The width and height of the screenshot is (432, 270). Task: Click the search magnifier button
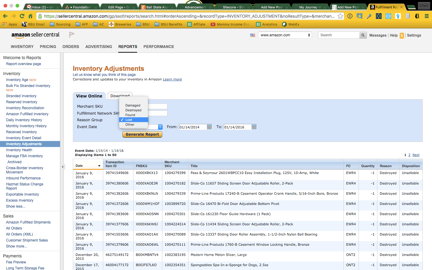click(x=363, y=35)
